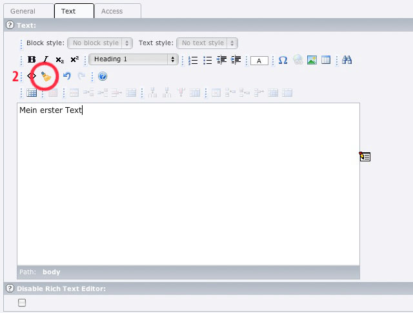Image resolution: width=413 pixels, height=313 pixels.
Task: Apply subscript formatting
Action: click(60, 60)
